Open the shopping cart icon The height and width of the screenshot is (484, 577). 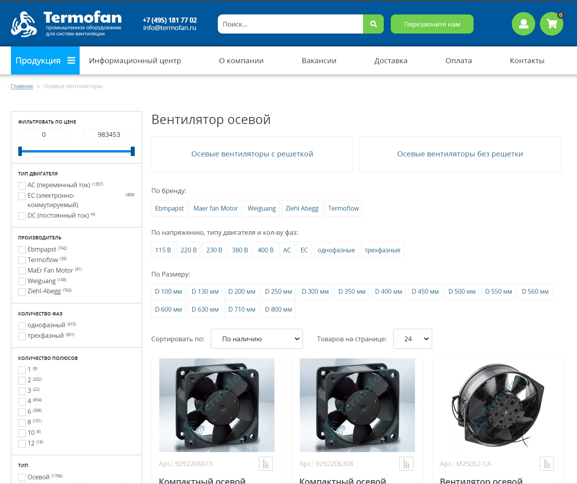pyautogui.click(x=551, y=24)
